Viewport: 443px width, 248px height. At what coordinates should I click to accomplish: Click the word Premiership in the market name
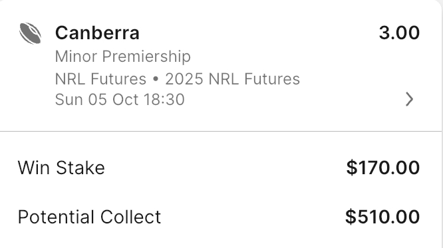[x=146, y=57]
